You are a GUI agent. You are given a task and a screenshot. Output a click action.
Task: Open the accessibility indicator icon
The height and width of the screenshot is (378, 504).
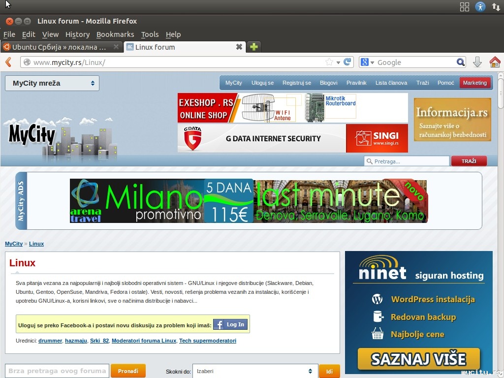point(480,7)
